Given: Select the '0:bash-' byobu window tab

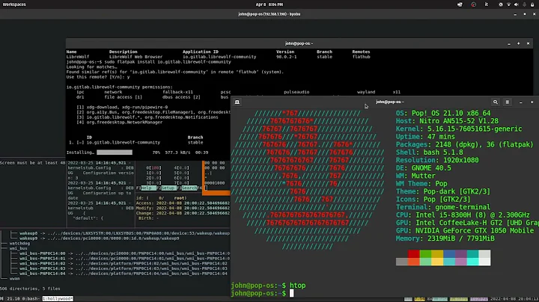Looking at the screenshot, I should pos(31,298).
